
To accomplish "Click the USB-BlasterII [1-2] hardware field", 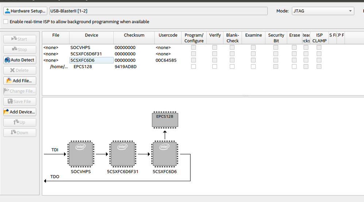I will [x=158, y=11].
